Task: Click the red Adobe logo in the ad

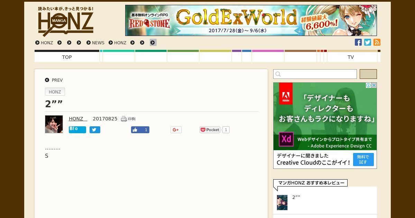Action: (x=286, y=93)
